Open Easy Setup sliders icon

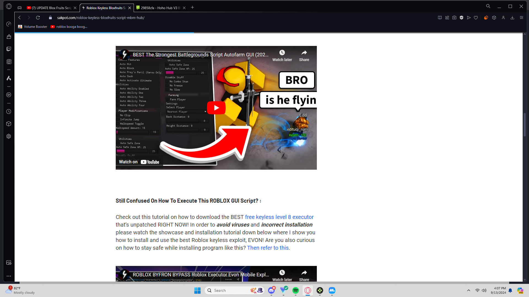pyautogui.click(x=522, y=18)
